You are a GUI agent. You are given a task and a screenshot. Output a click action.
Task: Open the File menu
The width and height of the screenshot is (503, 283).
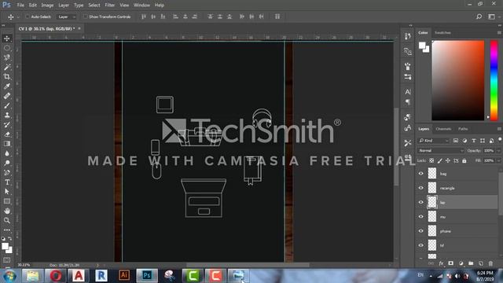20,6
